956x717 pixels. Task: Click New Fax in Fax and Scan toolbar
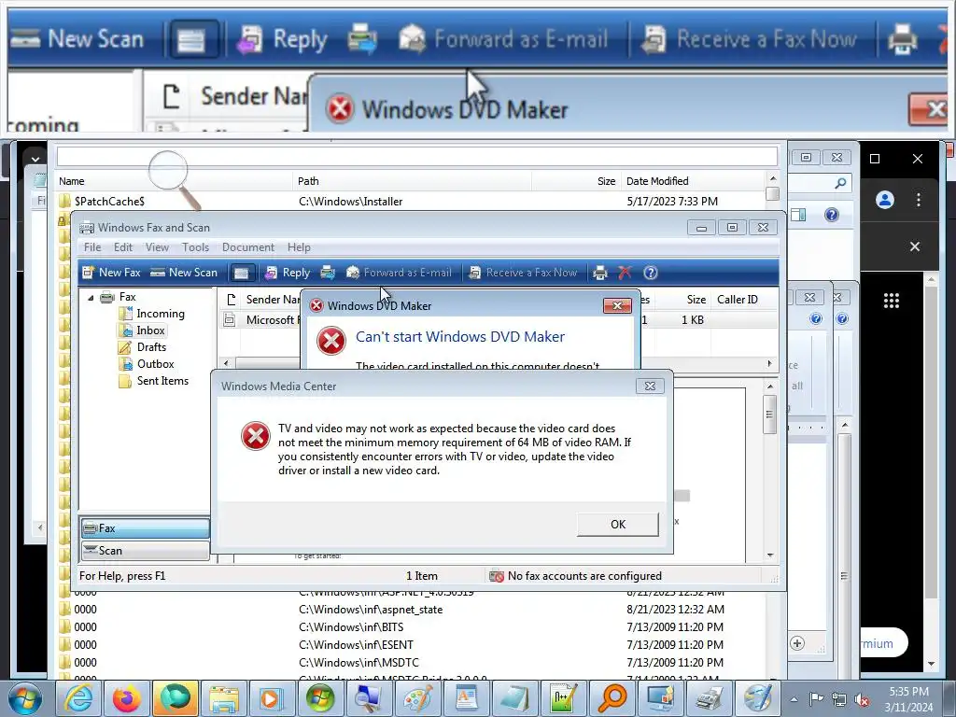112,273
